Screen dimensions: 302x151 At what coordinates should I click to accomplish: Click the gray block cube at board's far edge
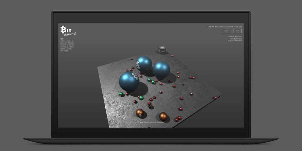coord(162,50)
